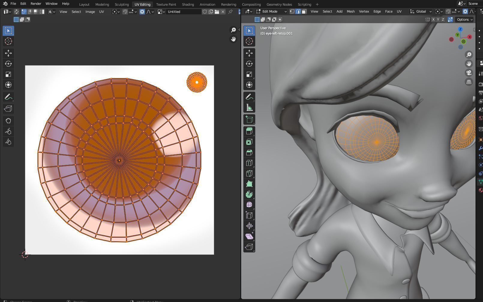Viewport: 483px width, 302px height.
Task: Open the Edit Mode dropdown
Action: (x=271, y=11)
